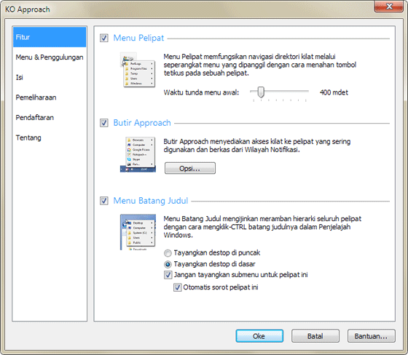Open the Isi section

tap(50, 77)
